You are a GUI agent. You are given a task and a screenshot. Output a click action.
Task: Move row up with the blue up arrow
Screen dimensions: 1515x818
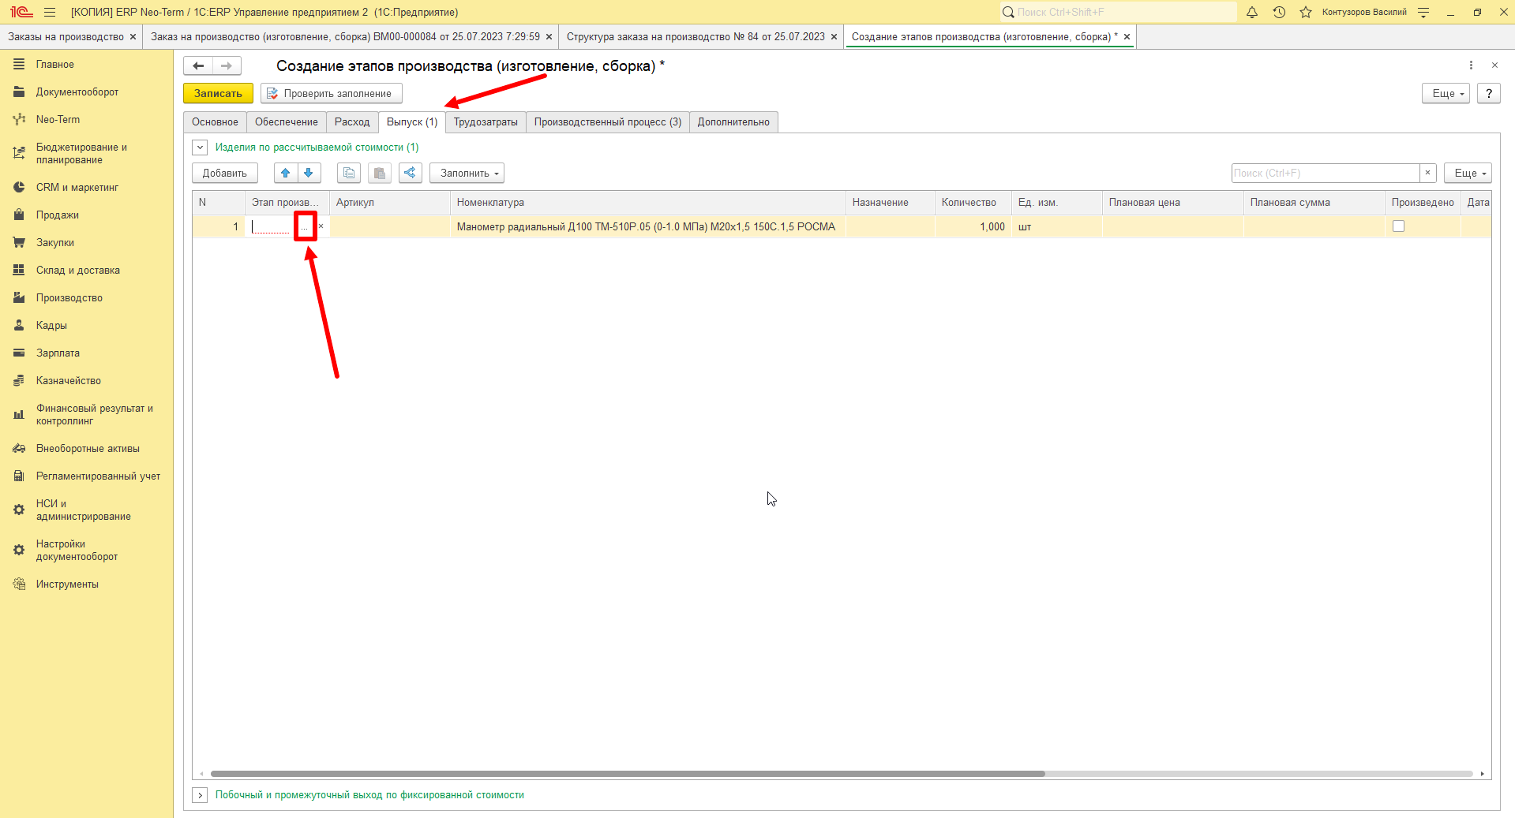click(x=286, y=173)
